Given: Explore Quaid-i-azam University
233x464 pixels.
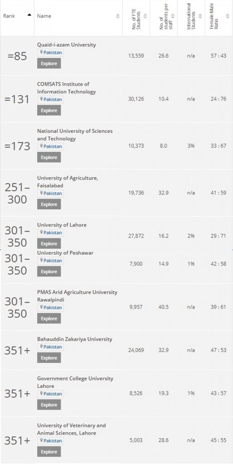Looking at the screenshot, I should click(x=49, y=63).
